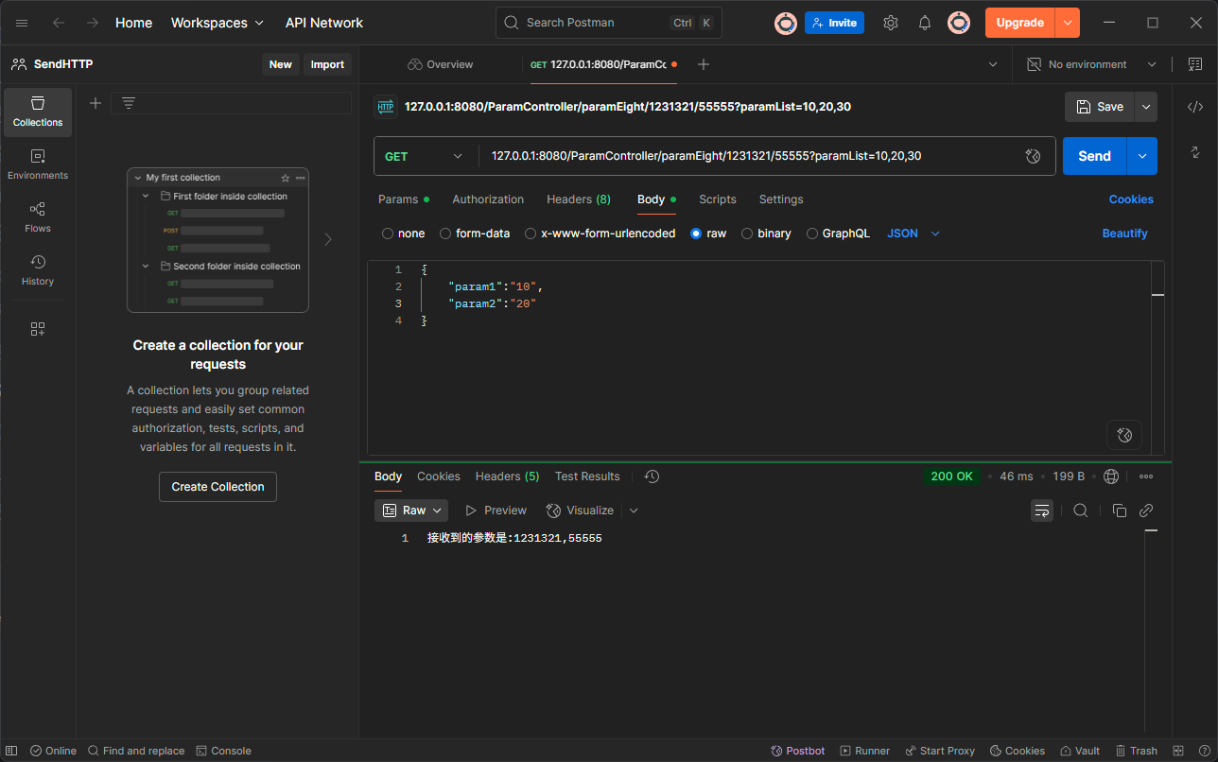
Task: Go forward with the right arrow
Action: (93, 23)
